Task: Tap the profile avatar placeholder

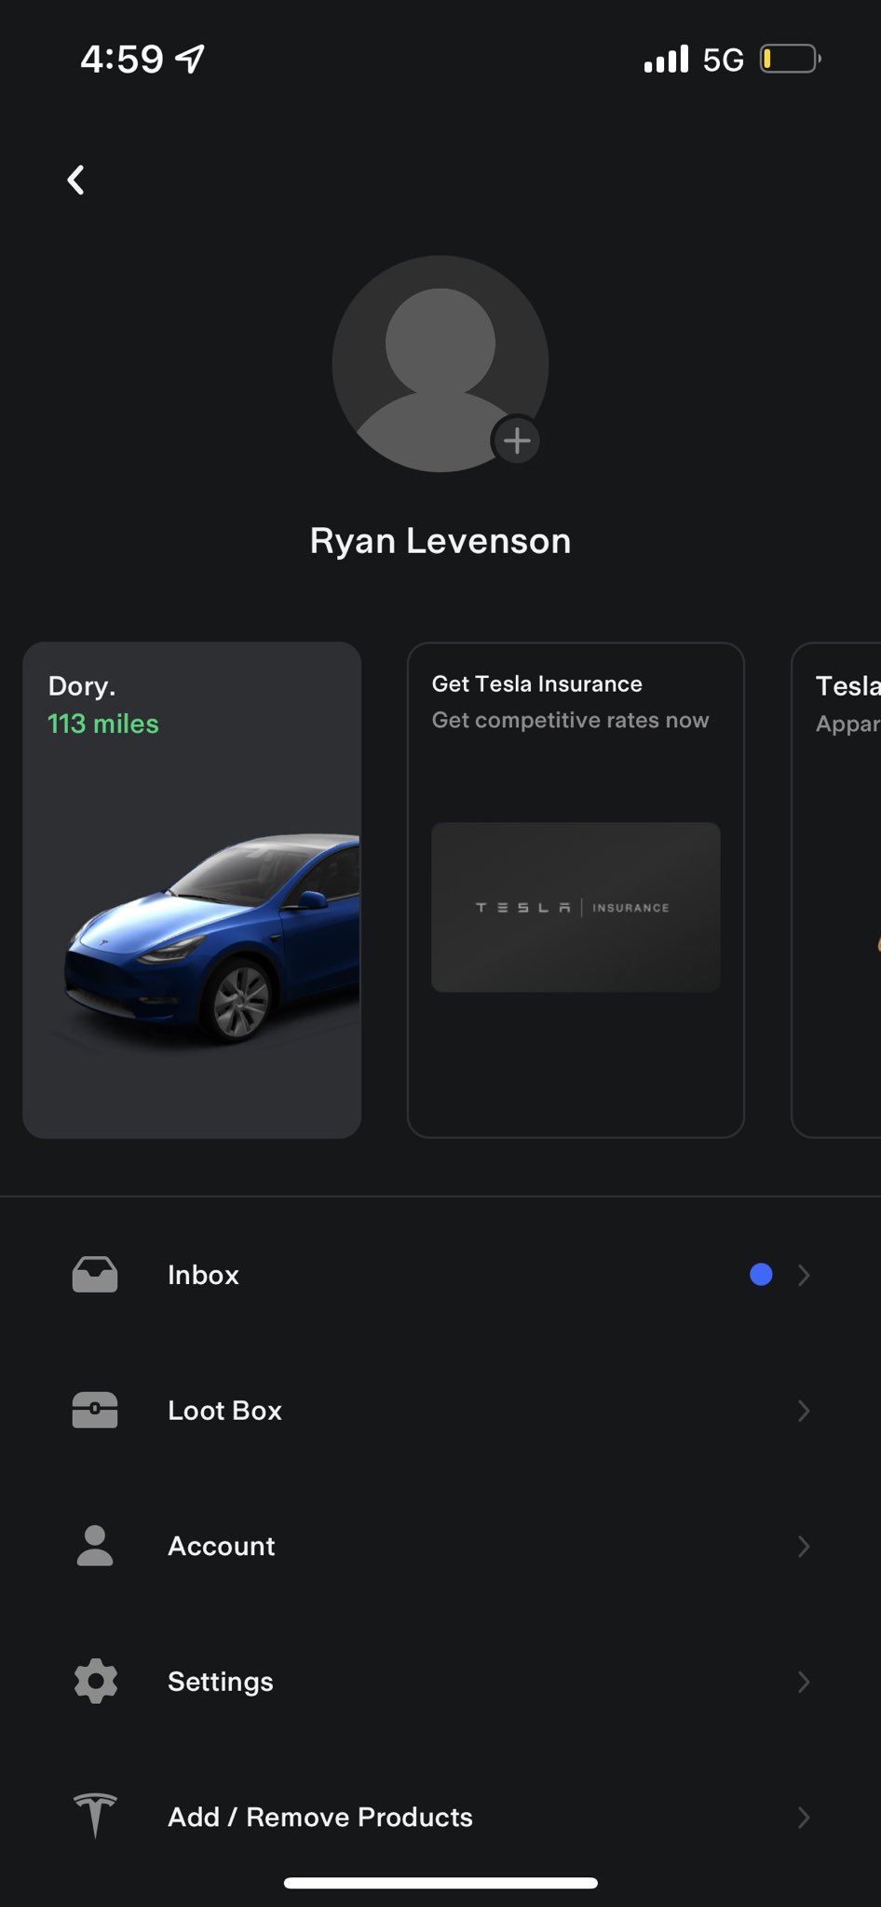Action: click(x=440, y=364)
